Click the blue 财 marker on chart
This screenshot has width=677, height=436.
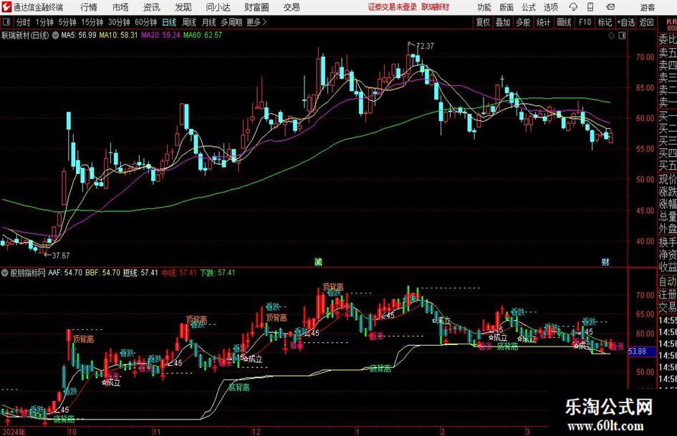[x=605, y=261]
